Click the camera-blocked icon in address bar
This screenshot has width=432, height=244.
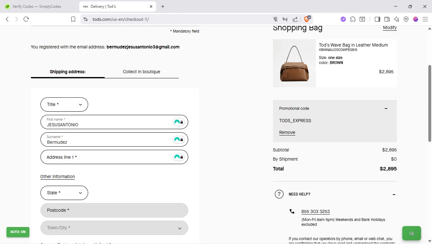(x=275, y=19)
